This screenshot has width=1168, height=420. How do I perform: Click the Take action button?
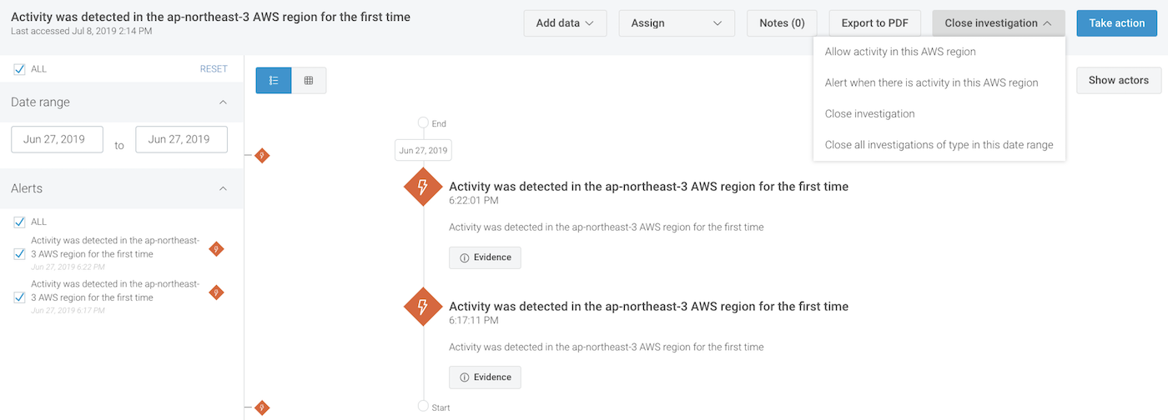coord(1116,23)
